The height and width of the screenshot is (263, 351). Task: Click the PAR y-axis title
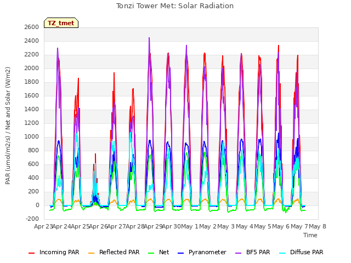pyautogui.click(x=8, y=125)
